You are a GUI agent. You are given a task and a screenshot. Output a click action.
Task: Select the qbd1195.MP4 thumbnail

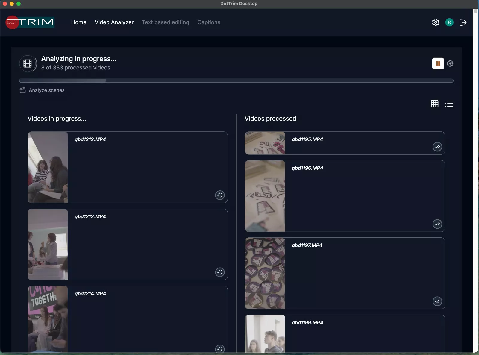[265, 143]
